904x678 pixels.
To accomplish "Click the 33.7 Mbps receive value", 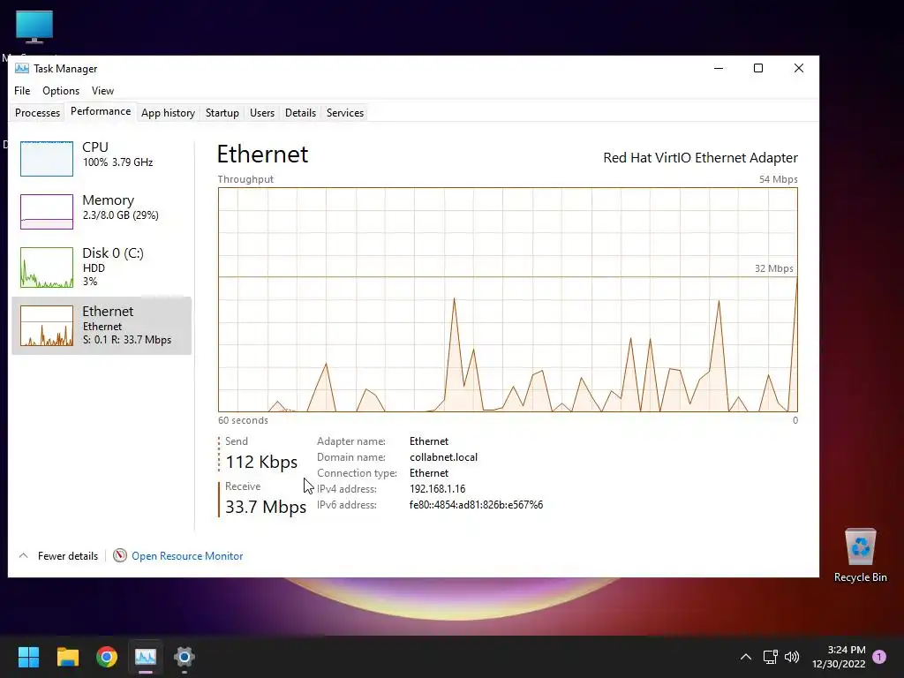I will pos(266,507).
